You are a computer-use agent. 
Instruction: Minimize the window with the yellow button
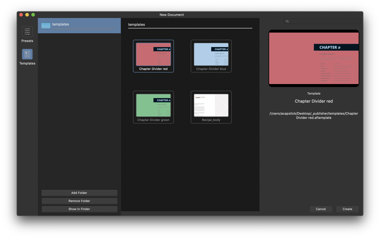(27, 14)
